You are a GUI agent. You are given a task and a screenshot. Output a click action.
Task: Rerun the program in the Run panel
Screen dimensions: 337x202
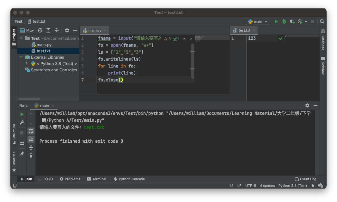[22, 114]
